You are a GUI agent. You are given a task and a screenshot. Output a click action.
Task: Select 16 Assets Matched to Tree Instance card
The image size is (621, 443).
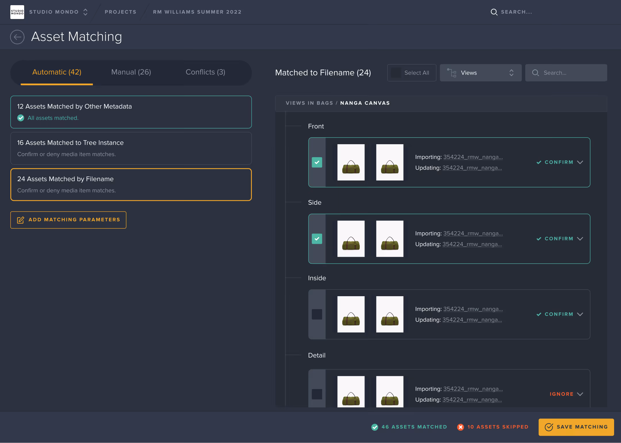[x=131, y=148]
